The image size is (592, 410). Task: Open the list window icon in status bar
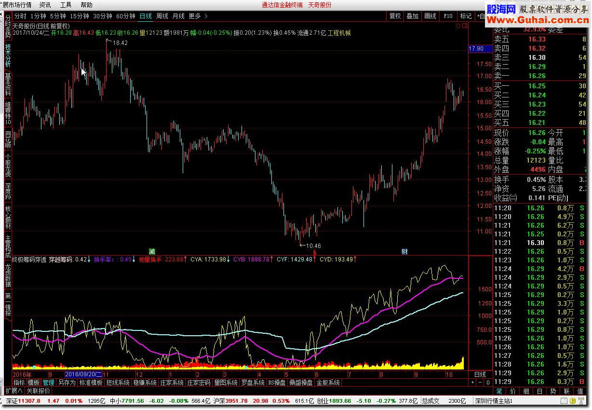[x=564, y=401]
